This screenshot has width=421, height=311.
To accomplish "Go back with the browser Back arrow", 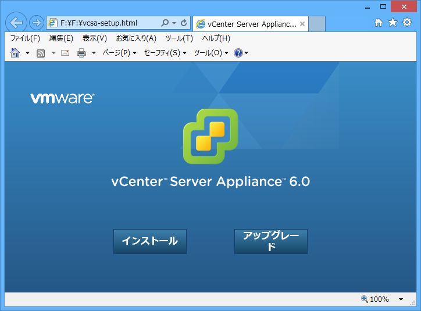I will [x=16, y=23].
